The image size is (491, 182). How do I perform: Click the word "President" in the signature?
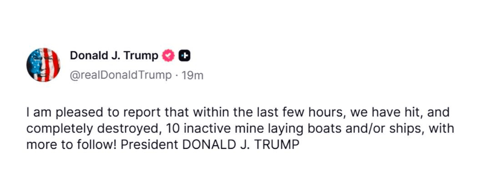[144, 145]
